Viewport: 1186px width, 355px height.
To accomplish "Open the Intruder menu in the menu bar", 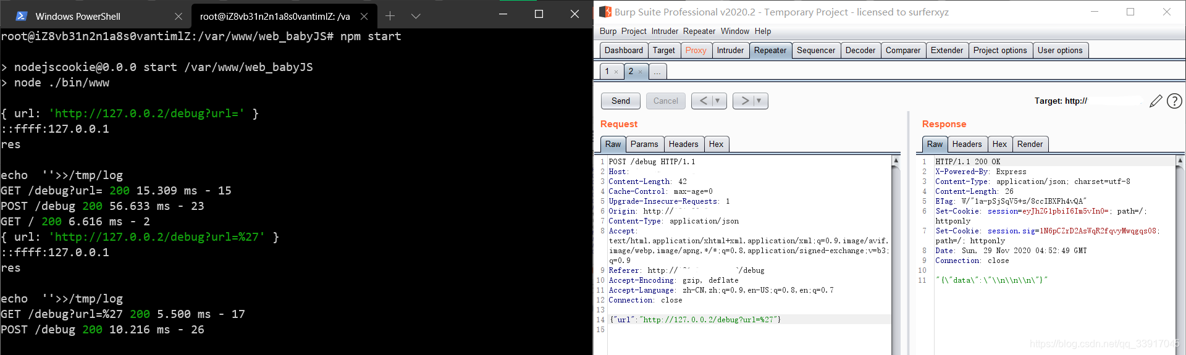I will click(x=665, y=31).
